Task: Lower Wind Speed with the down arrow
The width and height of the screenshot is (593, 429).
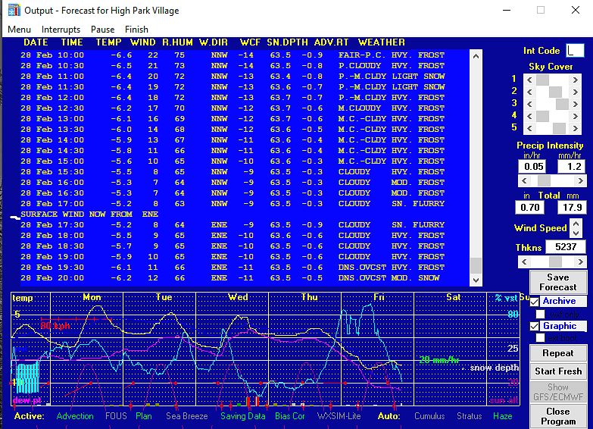Action: [576, 233]
